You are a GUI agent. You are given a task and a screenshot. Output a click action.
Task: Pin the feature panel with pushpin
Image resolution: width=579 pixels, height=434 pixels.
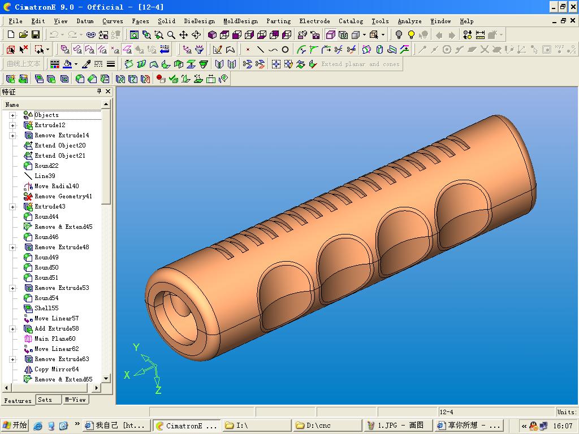click(x=99, y=91)
